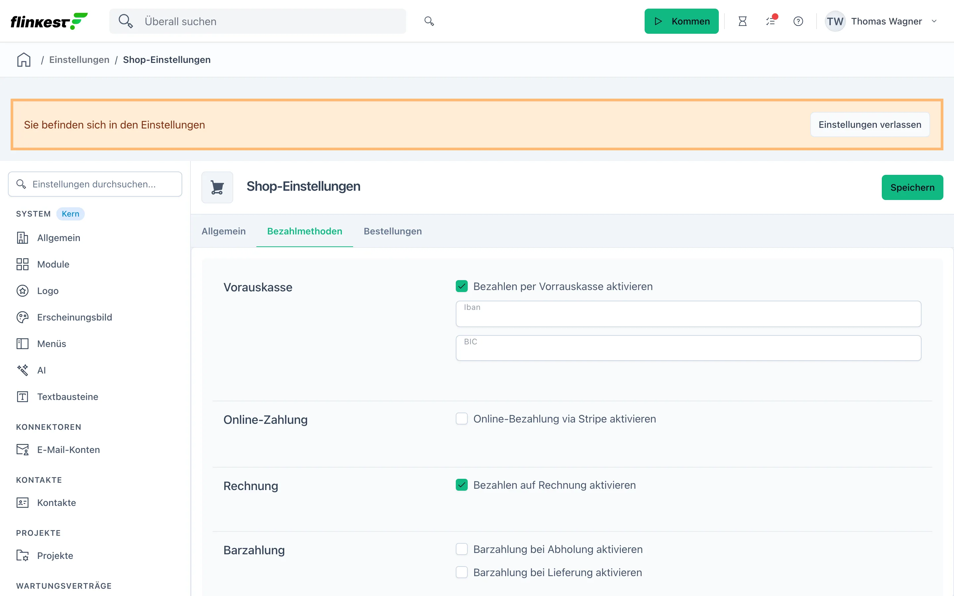This screenshot has height=596, width=954.
Task: Click the home breadcrumb icon
Action: pos(24,60)
